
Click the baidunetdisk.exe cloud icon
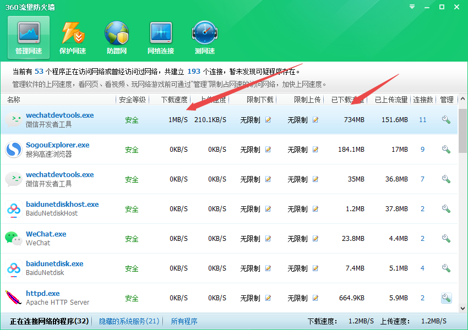(14, 268)
